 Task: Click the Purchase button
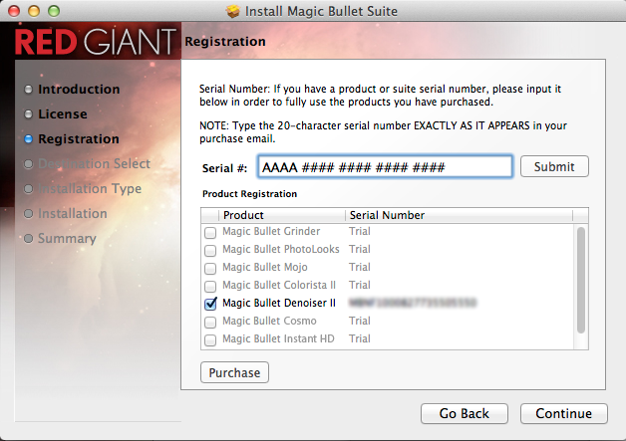[234, 372]
